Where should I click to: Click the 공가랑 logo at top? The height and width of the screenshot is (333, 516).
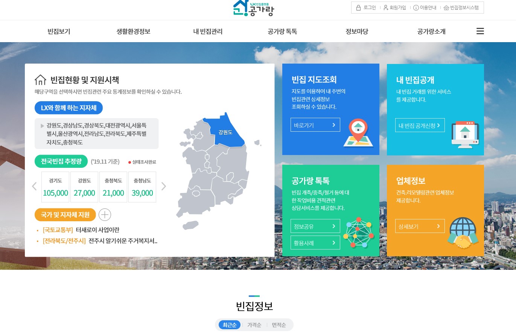pos(253,8)
